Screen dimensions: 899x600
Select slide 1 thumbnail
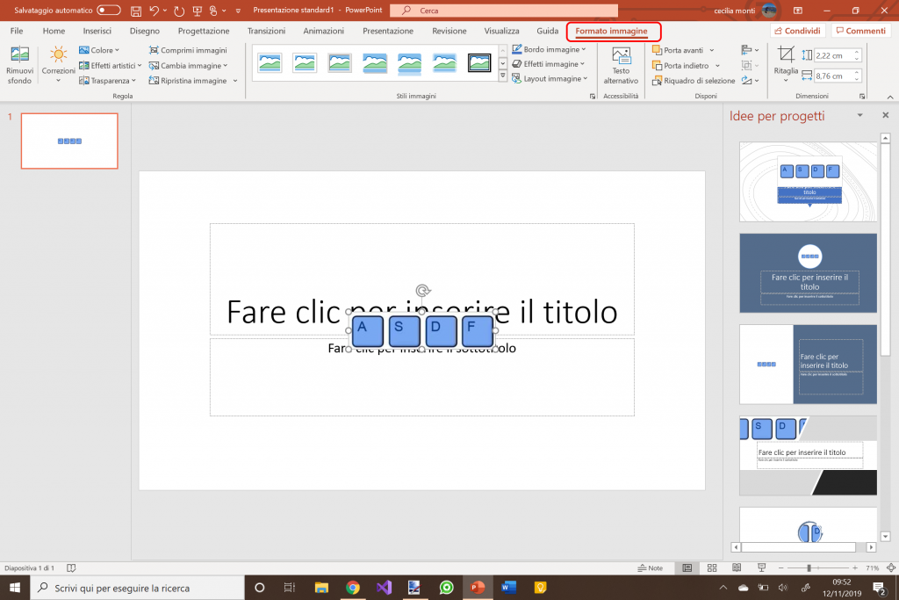[x=69, y=141]
